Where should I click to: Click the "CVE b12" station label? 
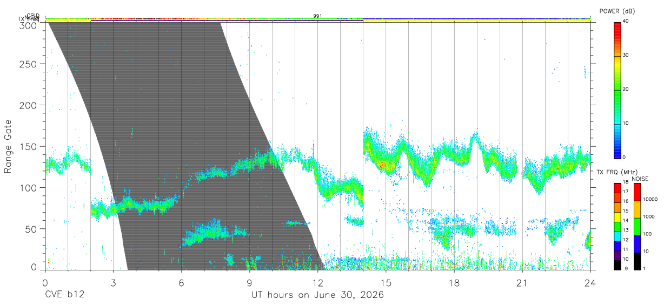(x=64, y=295)
